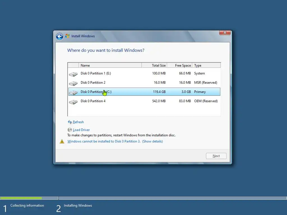The height and width of the screenshot is (215, 287).
Task: Click drive icon for Disk 0 Partition 1
Action: [x=73, y=74]
